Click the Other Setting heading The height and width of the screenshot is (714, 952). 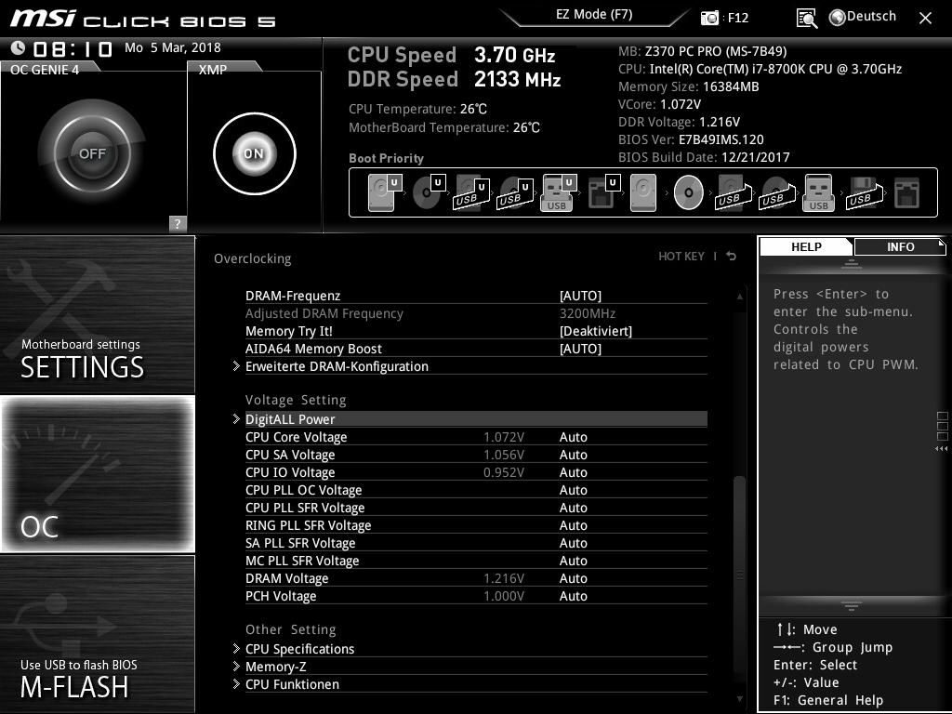[291, 629]
